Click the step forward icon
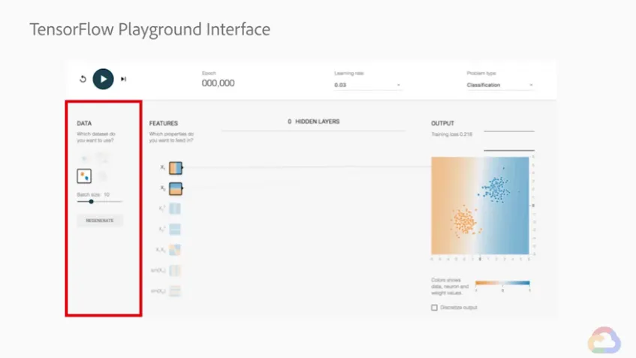The height and width of the screenshot is (358, 636). pos(123,79)
